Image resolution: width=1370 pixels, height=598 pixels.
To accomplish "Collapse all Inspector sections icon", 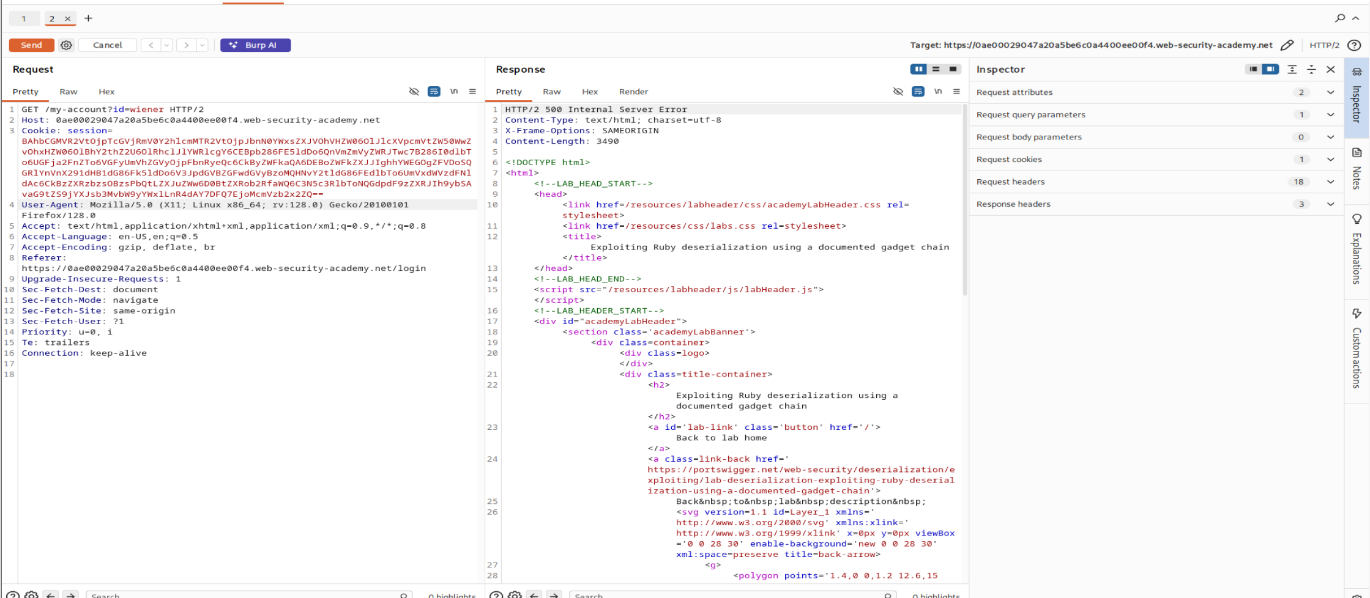I will pos(1311,69).
